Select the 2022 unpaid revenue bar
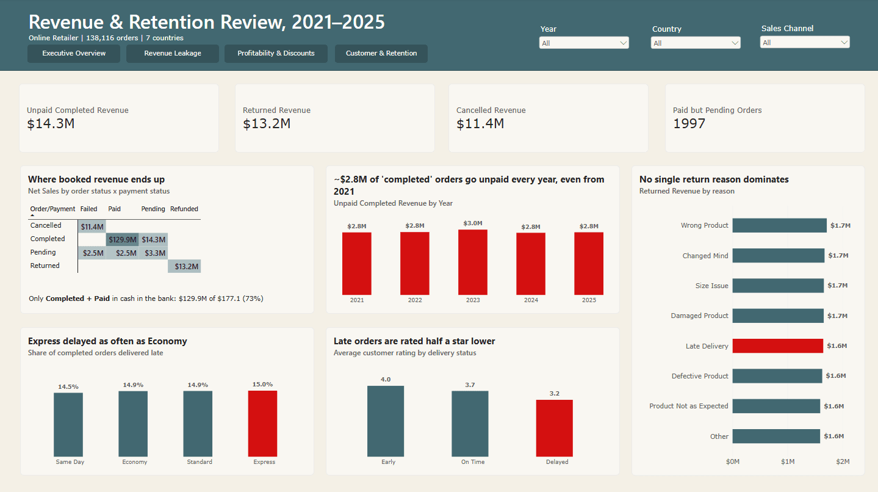 pyautogui.click(x=415, y=264)
